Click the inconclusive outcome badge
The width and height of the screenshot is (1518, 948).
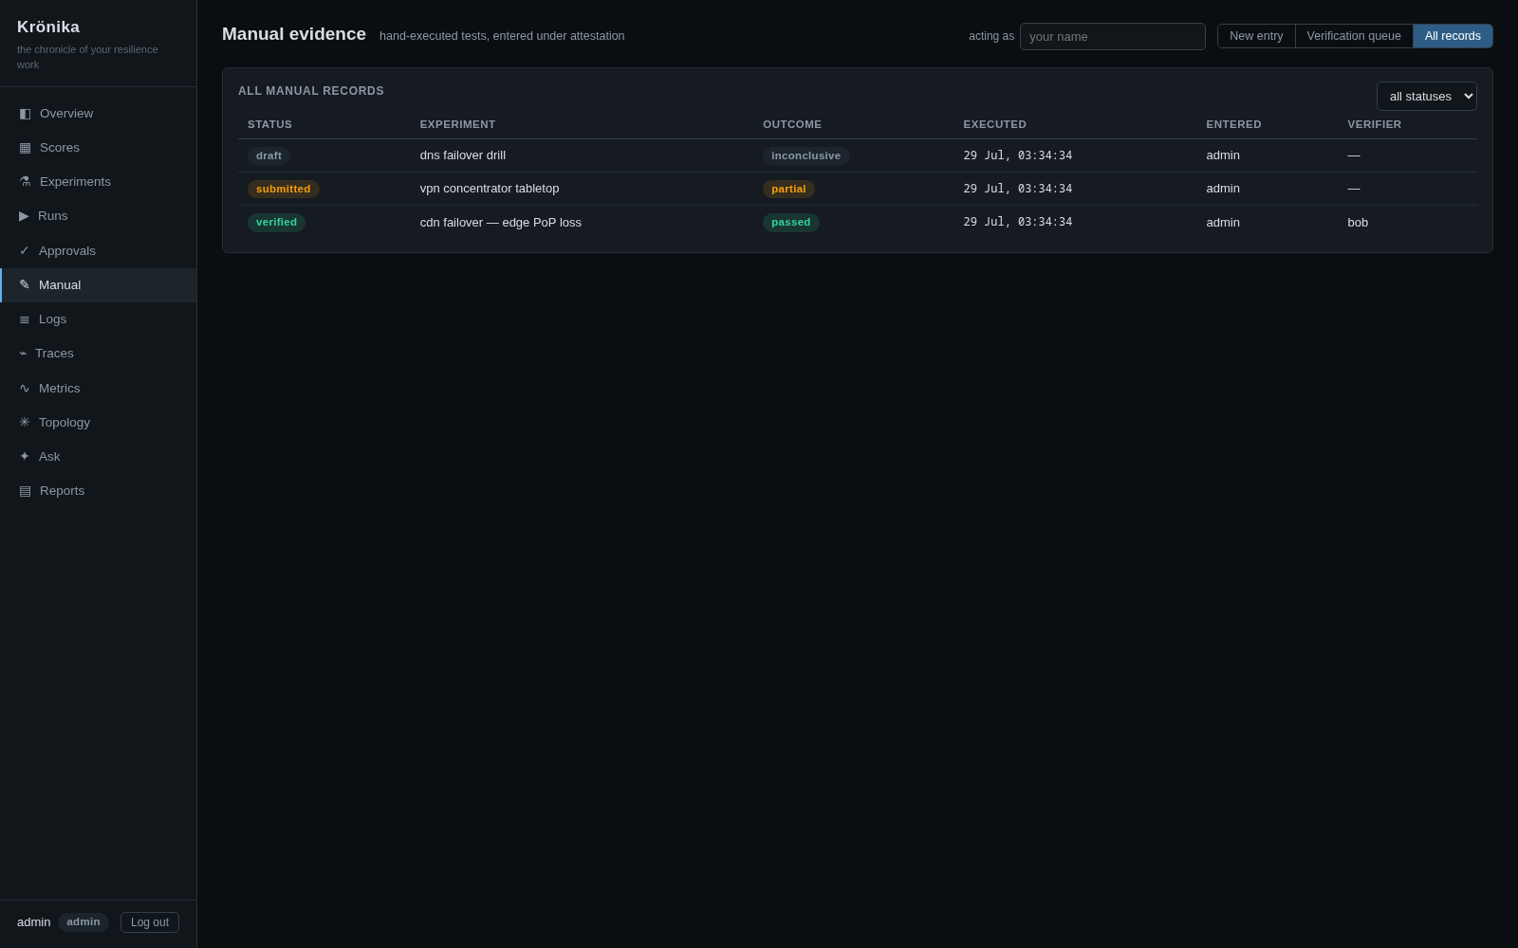[x=805, y=155]
